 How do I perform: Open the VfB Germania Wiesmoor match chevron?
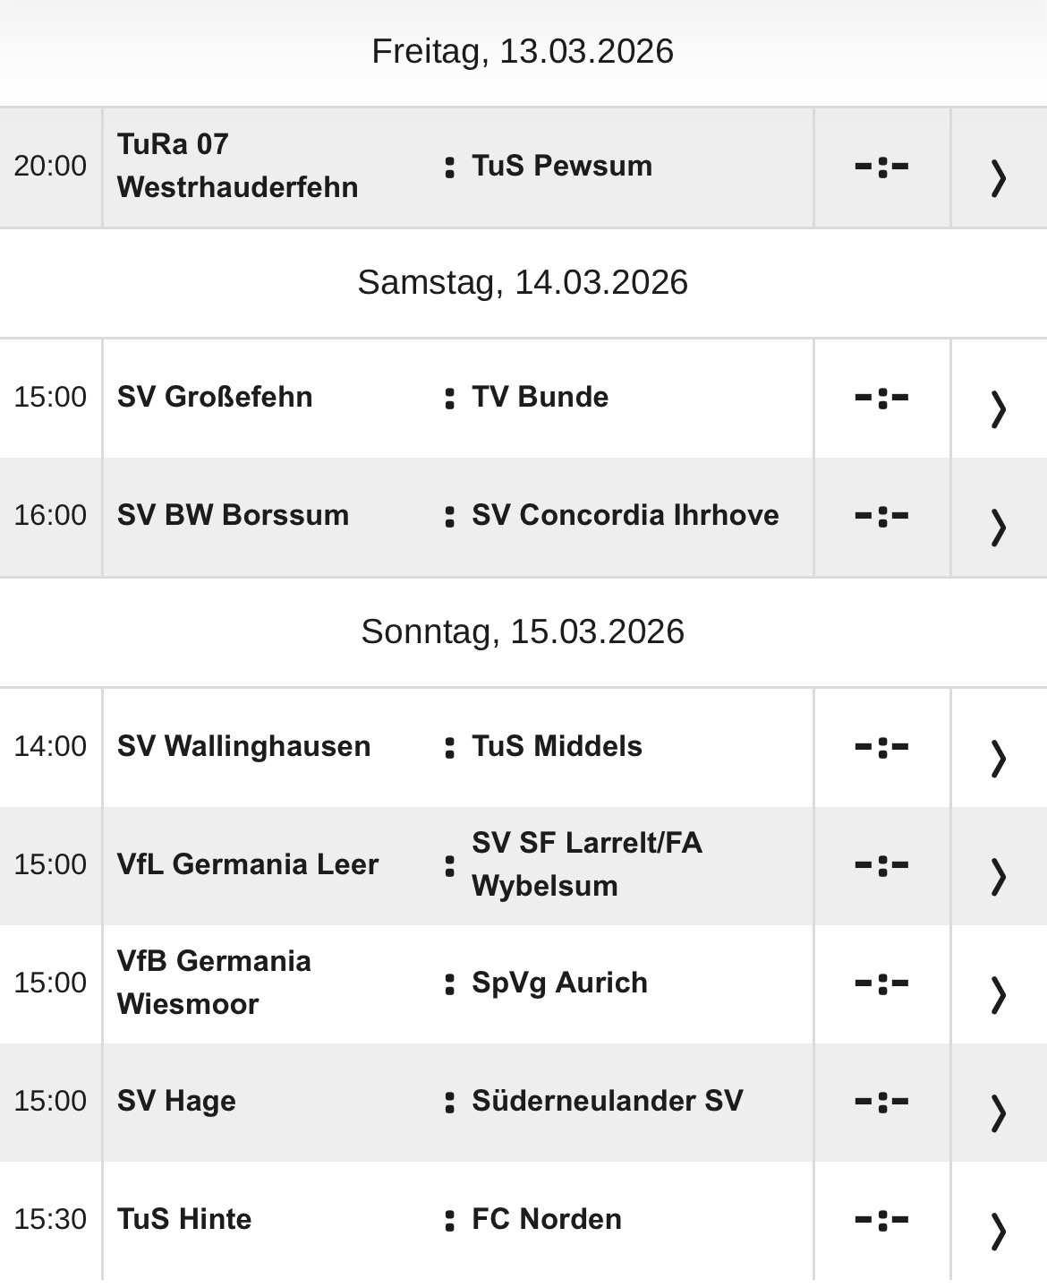click(x=997, y=982)
